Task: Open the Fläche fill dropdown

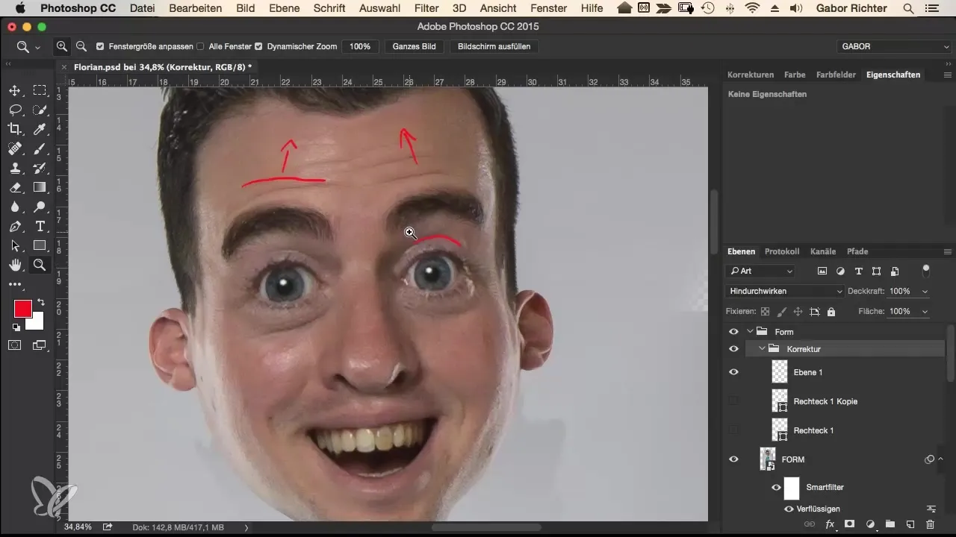Action: (925, 311)
